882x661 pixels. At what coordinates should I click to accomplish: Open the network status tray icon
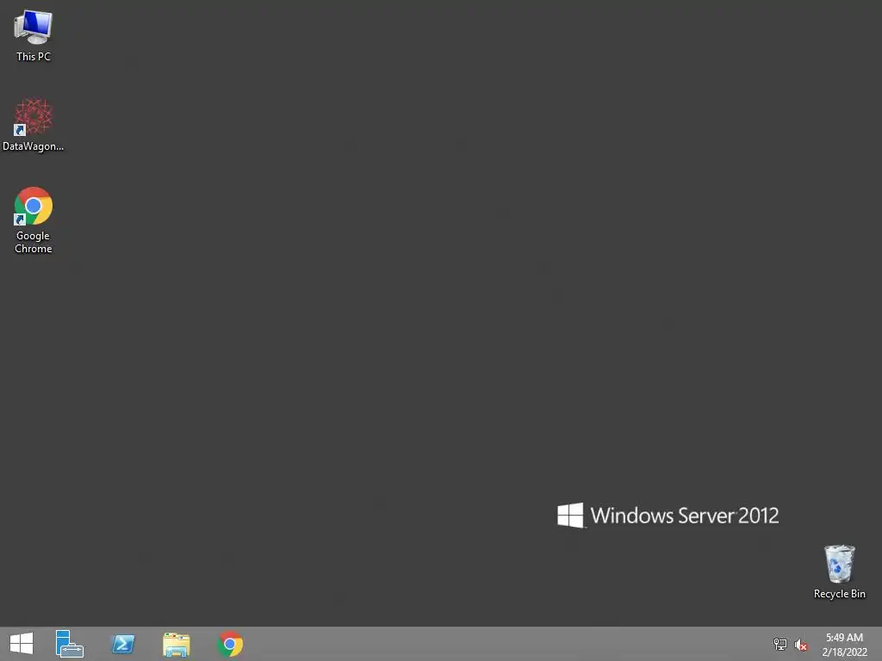780,644
